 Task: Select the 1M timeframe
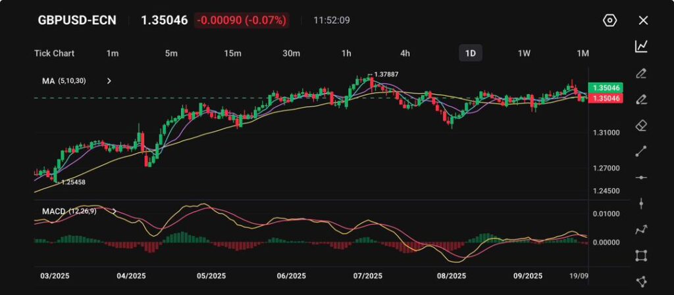point(583,53)
